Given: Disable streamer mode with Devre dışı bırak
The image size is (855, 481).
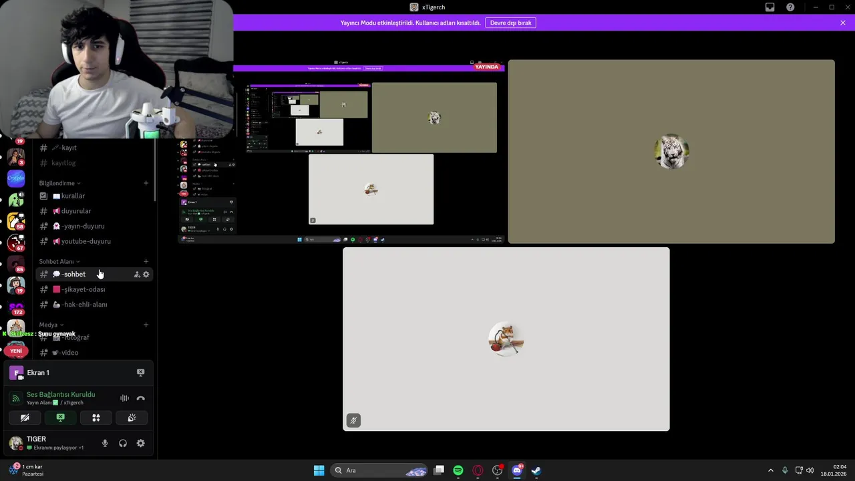Looking at the screenshot, I should (510, 23).
